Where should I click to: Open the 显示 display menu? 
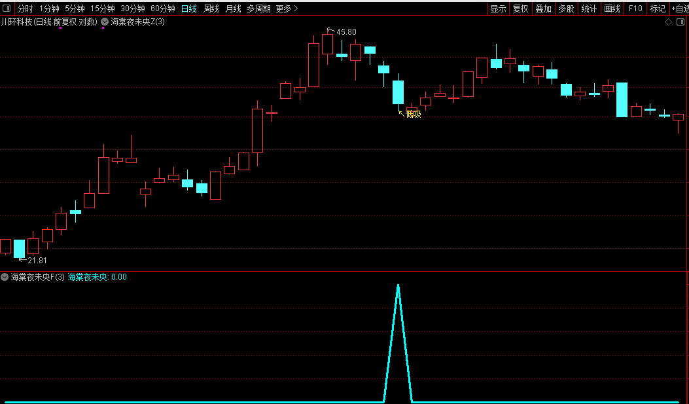tap(499, 9)
